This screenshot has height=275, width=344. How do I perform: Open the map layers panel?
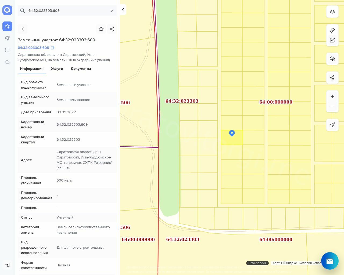tap(332, 12)
